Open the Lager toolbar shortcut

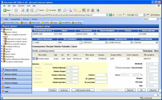coord(54,23)
